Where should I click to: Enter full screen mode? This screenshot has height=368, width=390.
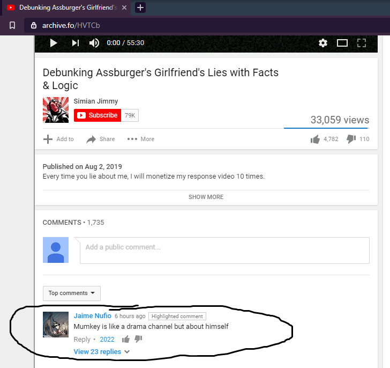click(362, 43)
